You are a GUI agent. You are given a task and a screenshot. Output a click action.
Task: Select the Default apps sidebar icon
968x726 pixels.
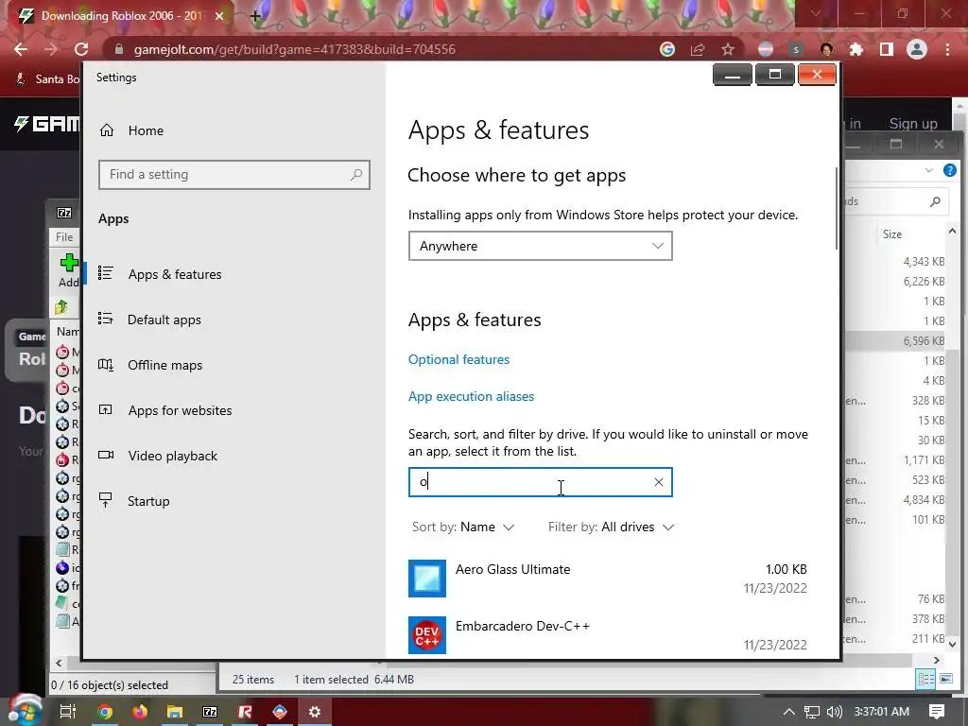[x=106, y=319]
